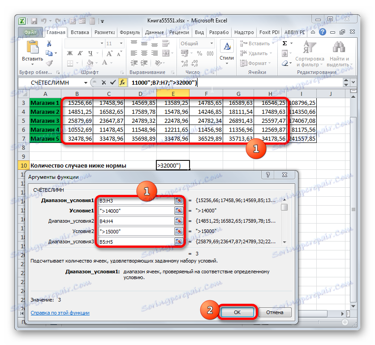Open Найти и выделить binoculars menu
The width and height of the screenshot is (375, 345).
(339, 54)
